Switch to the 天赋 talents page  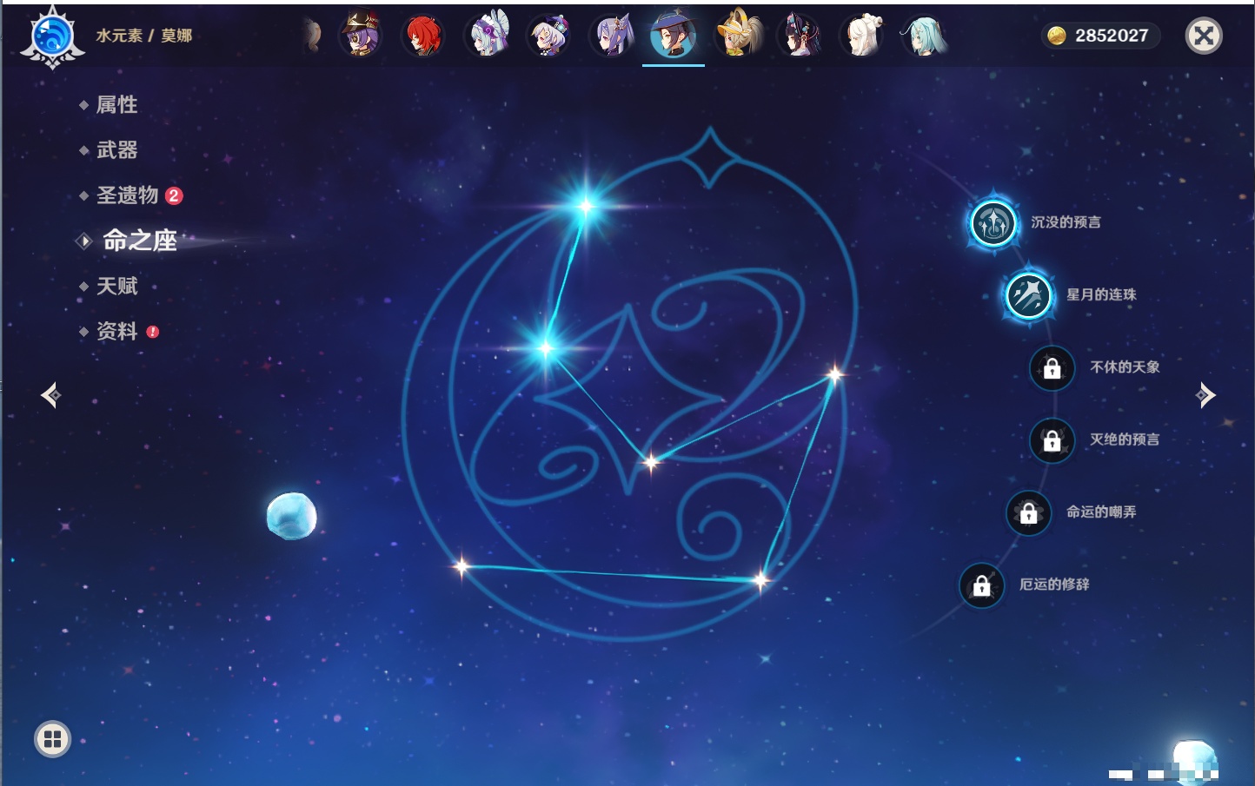tap(116, 286)
